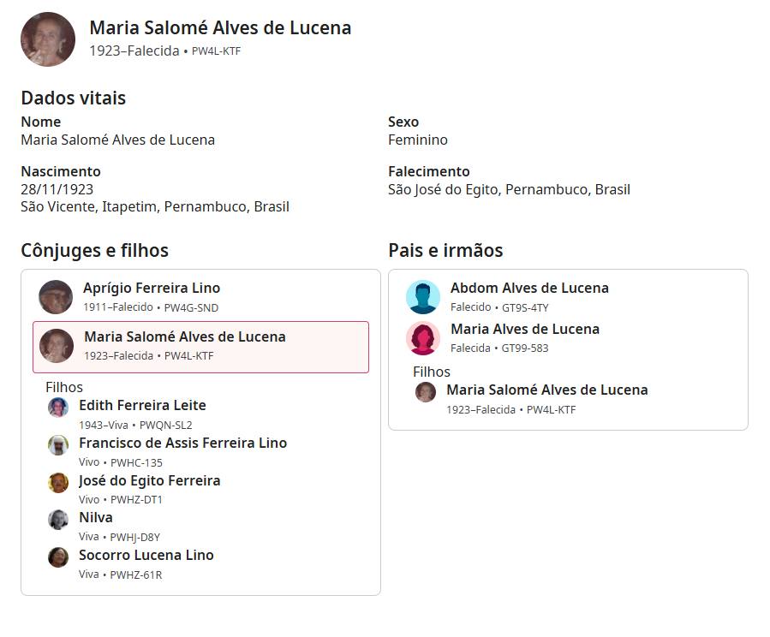This screenshot has height=637, width=770.
Task: Open Socorro Lucena Lino's name link
Action: [146, 556]
